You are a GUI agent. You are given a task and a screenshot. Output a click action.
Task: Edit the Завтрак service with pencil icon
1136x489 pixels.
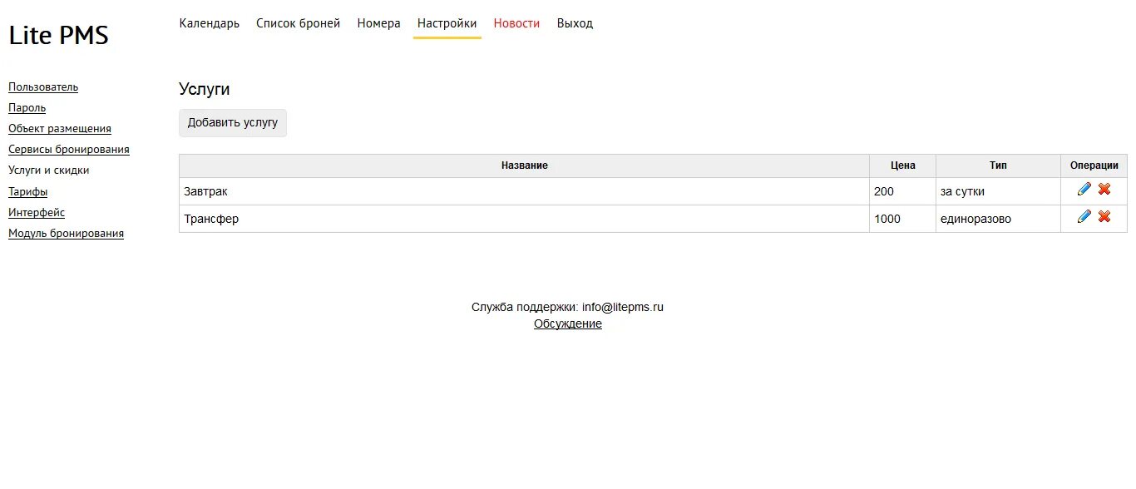pyautogui.click(x=1084, y=190)
